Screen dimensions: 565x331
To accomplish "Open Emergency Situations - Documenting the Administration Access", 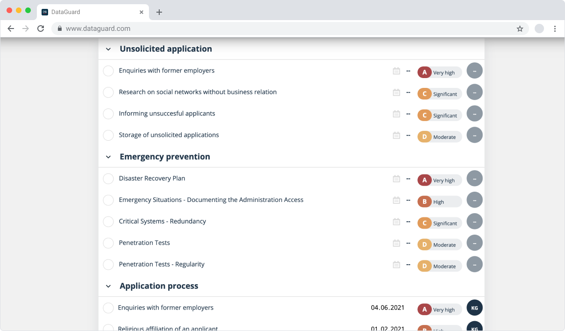I will point(211,200).
